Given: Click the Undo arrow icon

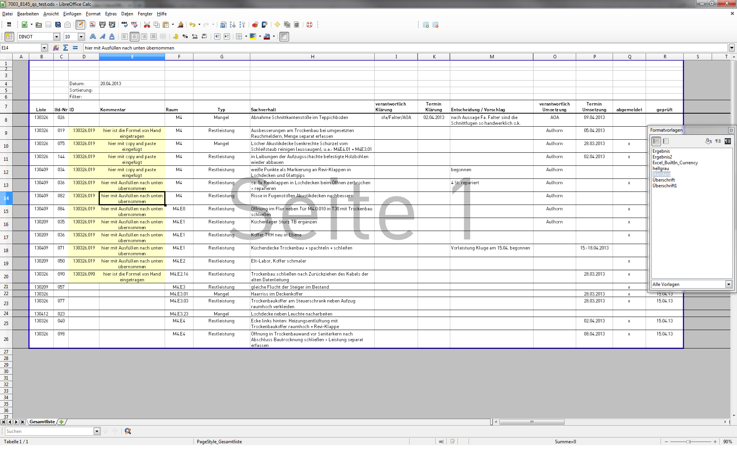Looking at the screenshot, I should click(x=192, y=25).
